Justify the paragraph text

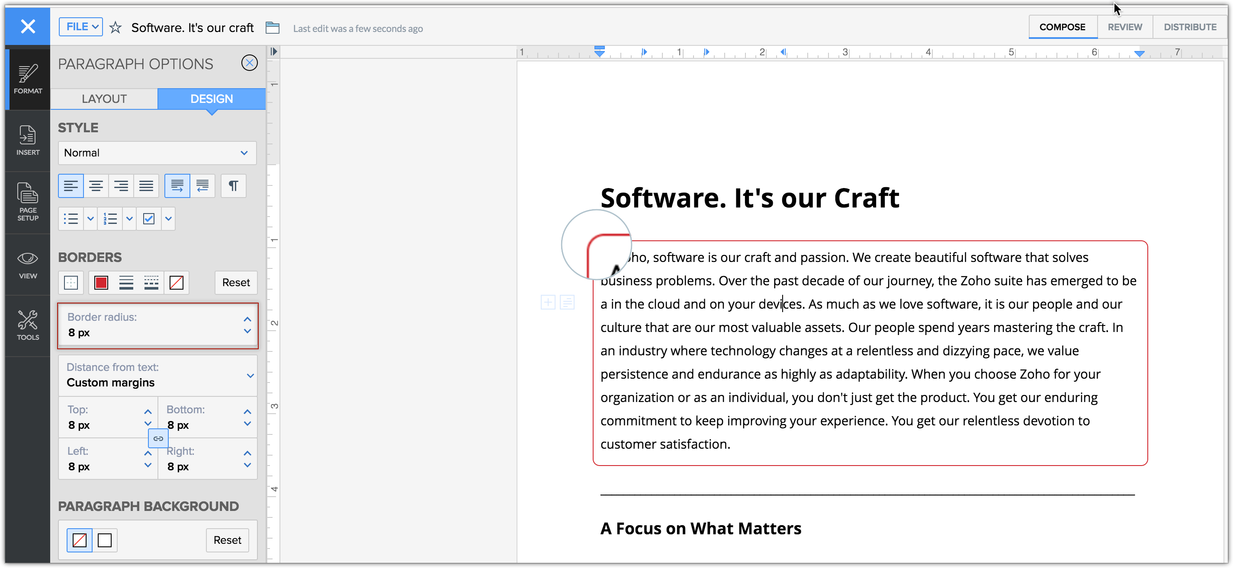click(x=146, y=186)
